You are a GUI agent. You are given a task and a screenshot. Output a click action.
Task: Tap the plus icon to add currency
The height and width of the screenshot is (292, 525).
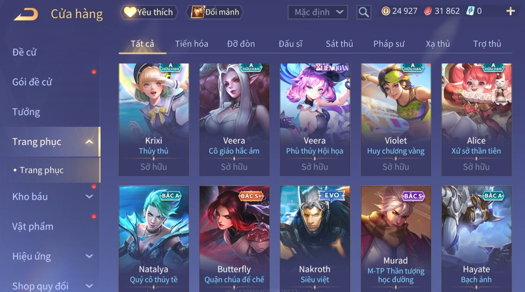510,11
